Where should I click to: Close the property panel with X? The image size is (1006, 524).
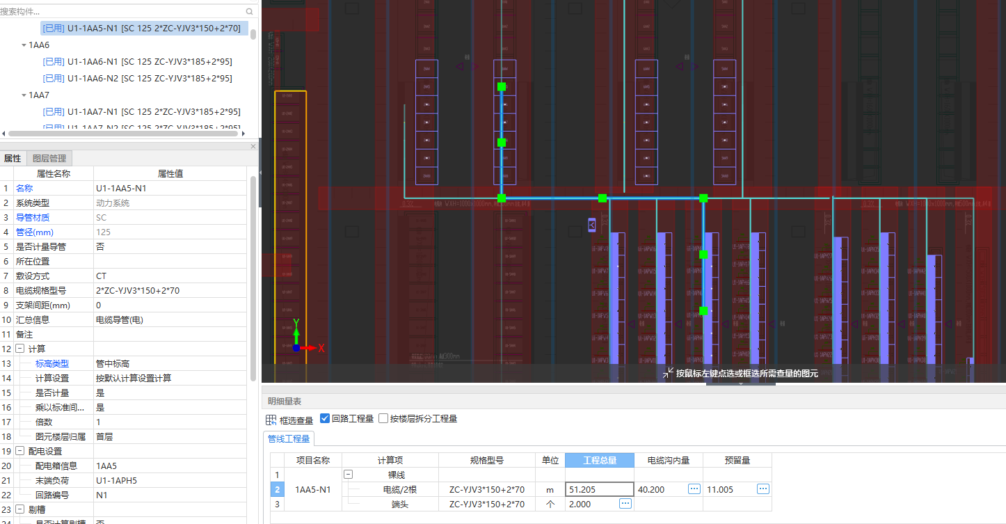point(253,146)
